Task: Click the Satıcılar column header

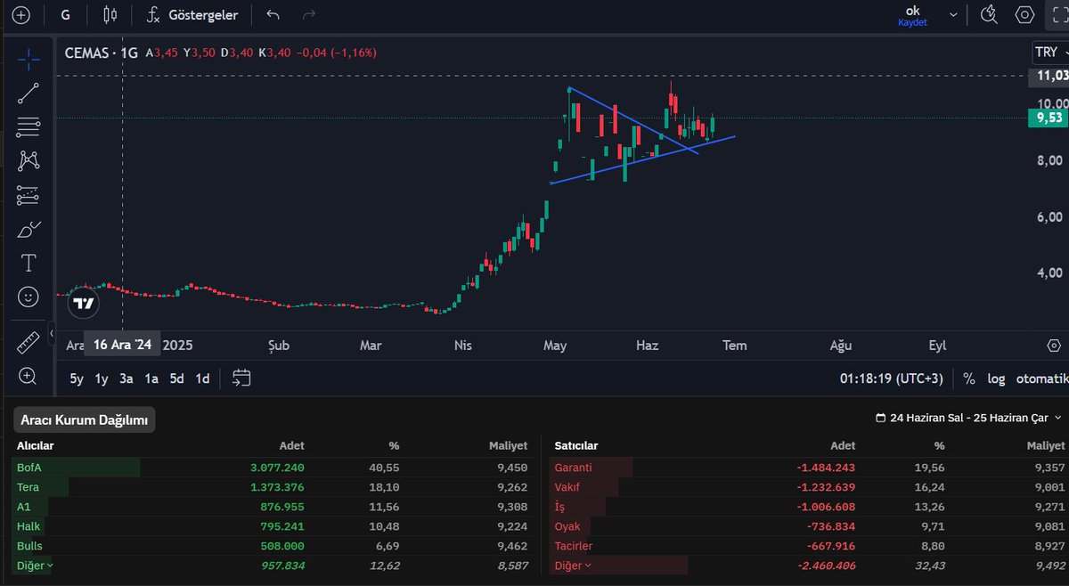Action: click(x=576, y=445)
